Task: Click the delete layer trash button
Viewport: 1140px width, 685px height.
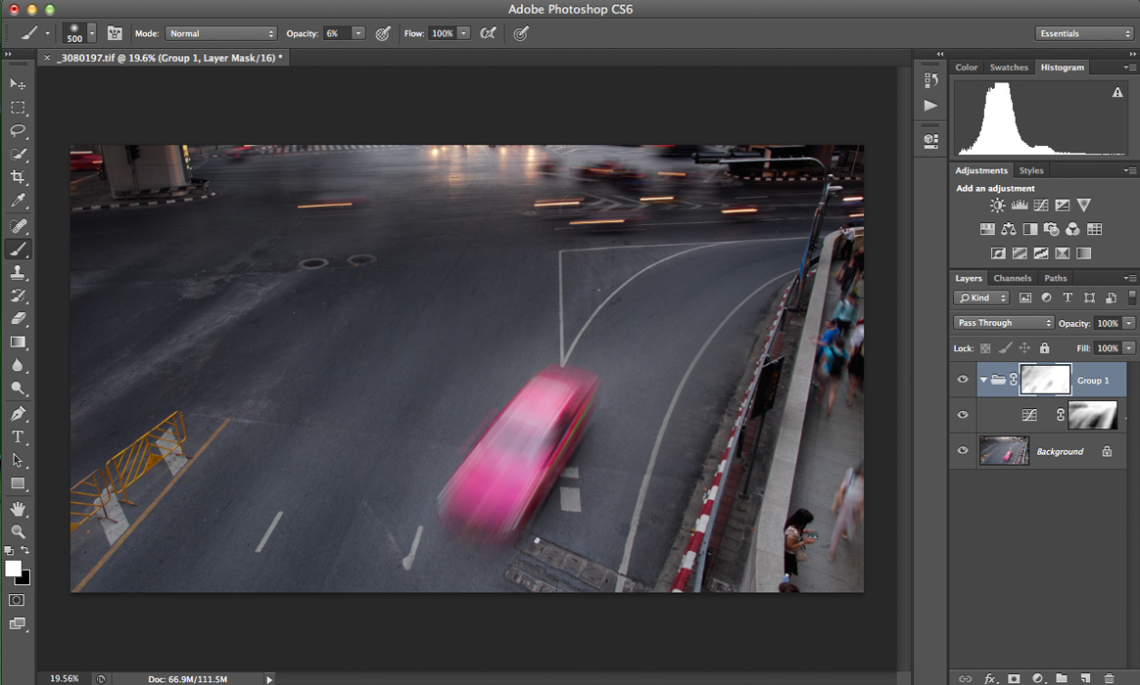Action: 1109,678
